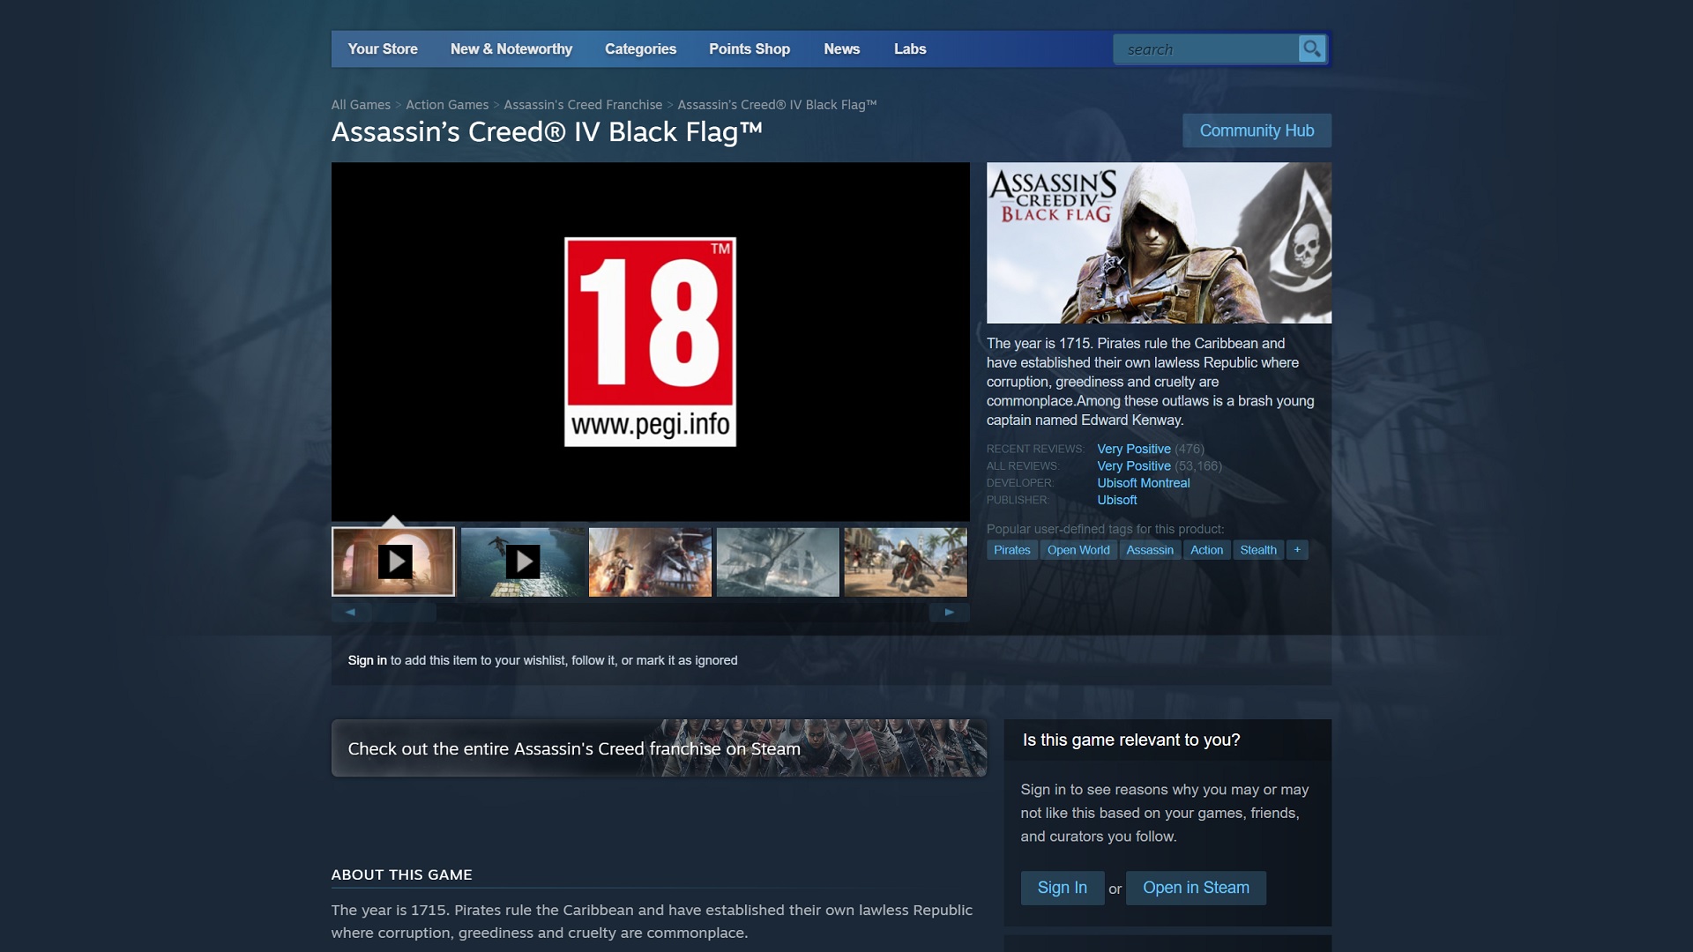Play the second trailer thumbnail
This screenshot has width=1693, height=952.
click(520, 562)
